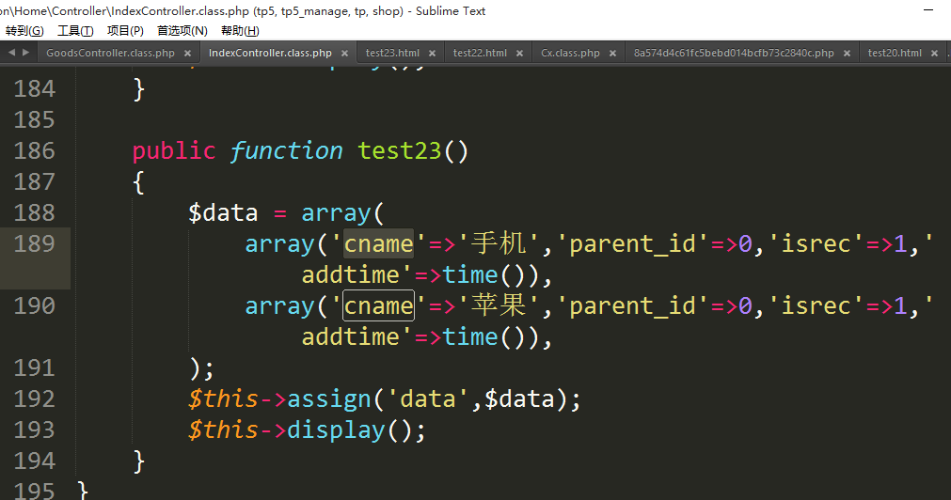Open the 项目(P) menu

(125, 31)
